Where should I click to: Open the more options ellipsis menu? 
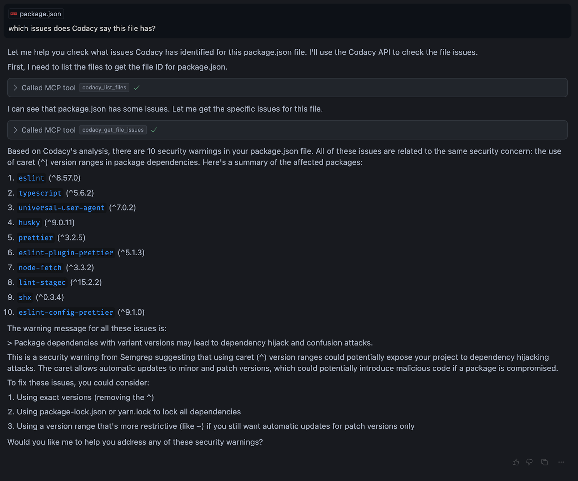(561, 462)
